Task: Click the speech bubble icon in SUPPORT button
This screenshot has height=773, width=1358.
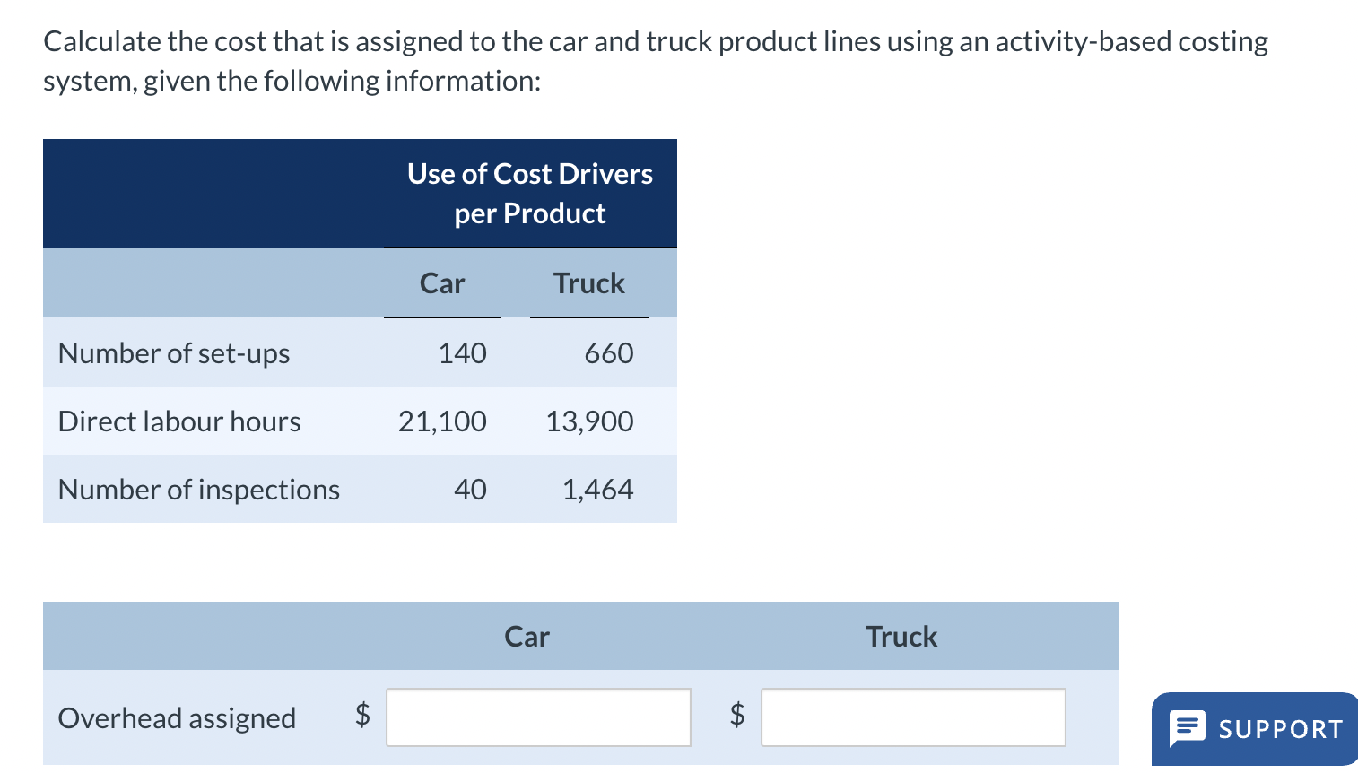Action: coord(1189,728)
